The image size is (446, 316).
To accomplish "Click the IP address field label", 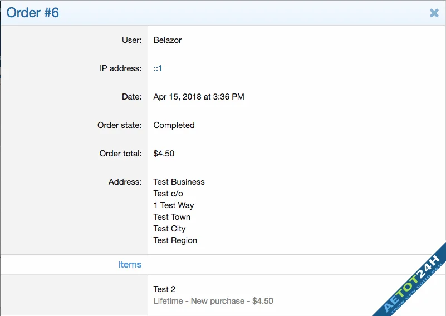I will click(x=120, y=68).
